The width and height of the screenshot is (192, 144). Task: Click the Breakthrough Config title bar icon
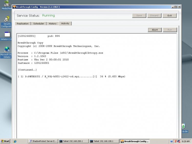coord(14,7)
